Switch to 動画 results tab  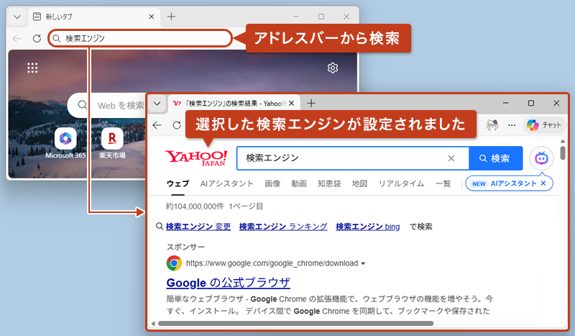(x=299, y=183)
